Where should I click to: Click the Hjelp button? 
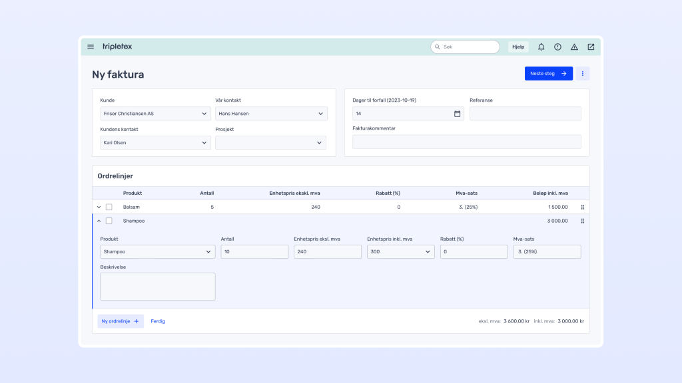(518, 47)
